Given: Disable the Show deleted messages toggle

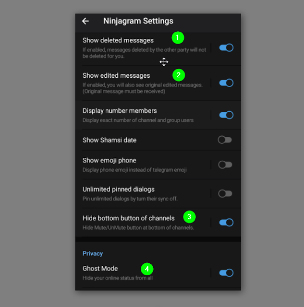Looking at the screenshot, I should [x=226, y=48].
